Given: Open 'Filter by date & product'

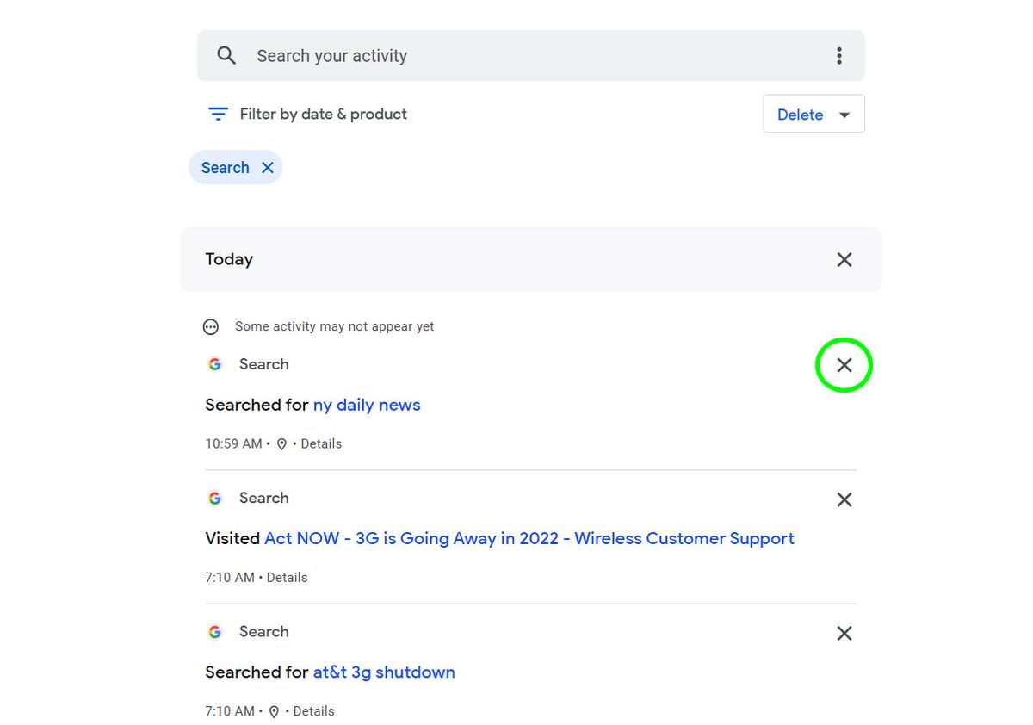Looking at the screenshot, I should [x=322, y=113].
